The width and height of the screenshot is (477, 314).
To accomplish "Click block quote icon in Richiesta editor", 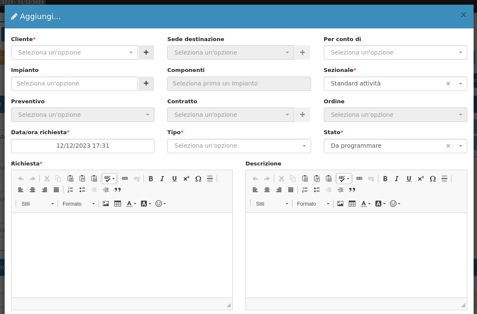I will [118, 190].
